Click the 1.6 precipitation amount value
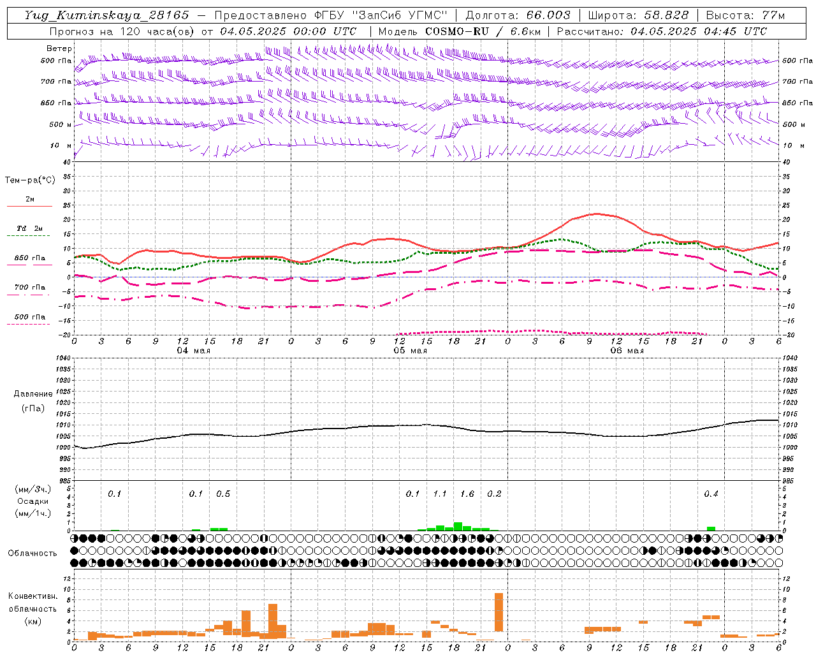 [x=467, y=494]
